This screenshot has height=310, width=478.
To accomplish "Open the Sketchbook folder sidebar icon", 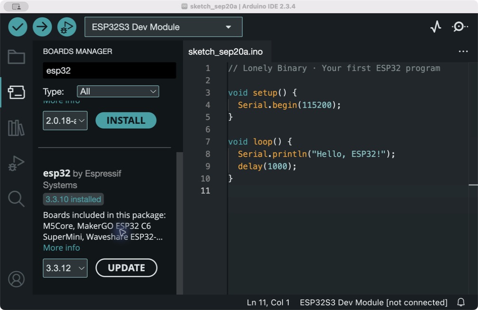I will point(16,57).
